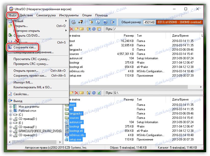Screen dimensions: 210x156
Task: Open the Опции menu
Action: (87, 15)
